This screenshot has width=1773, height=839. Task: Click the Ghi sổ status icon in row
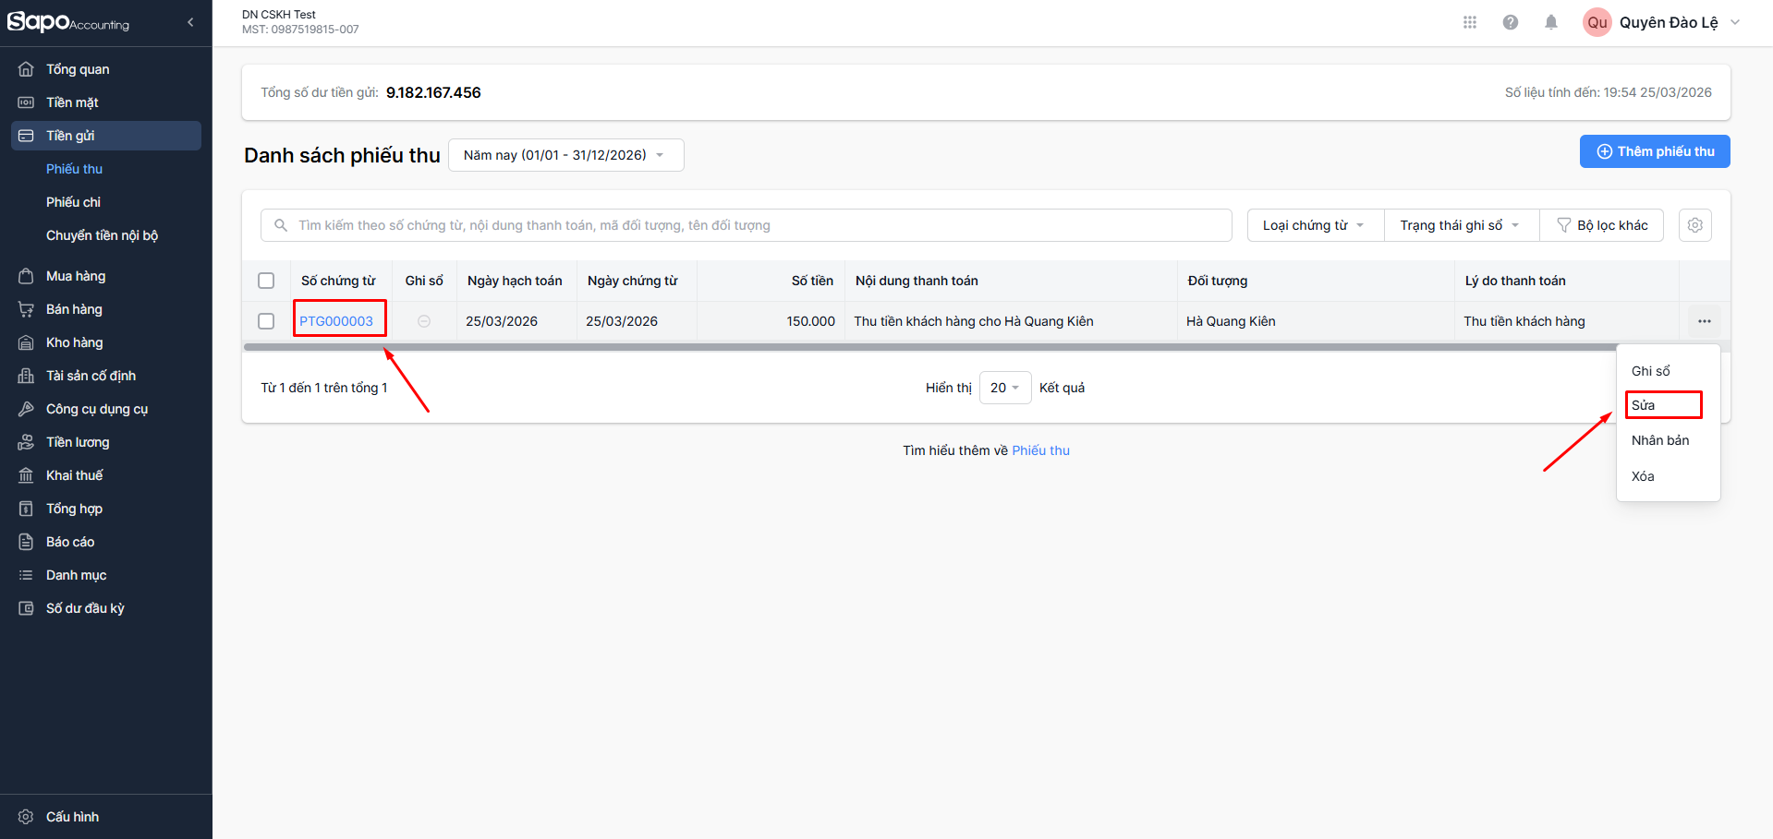[x=424, y=321]
